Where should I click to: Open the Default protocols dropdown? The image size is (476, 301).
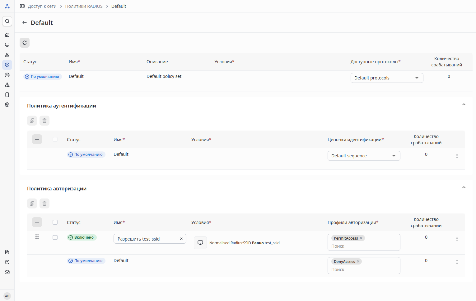[387, 78]
